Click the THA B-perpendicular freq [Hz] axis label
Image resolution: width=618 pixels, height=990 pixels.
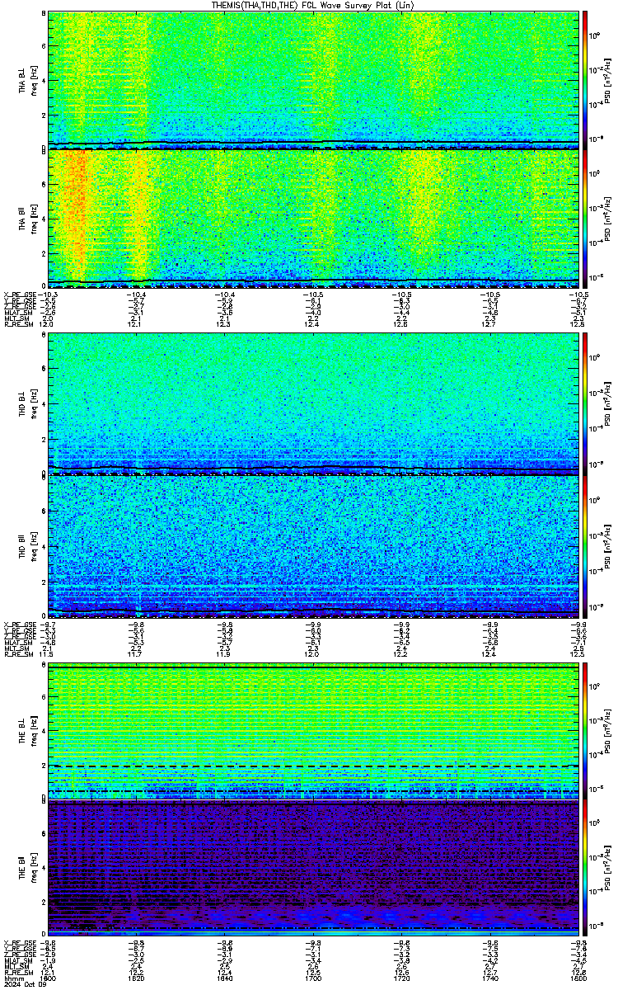click(34, 80)
